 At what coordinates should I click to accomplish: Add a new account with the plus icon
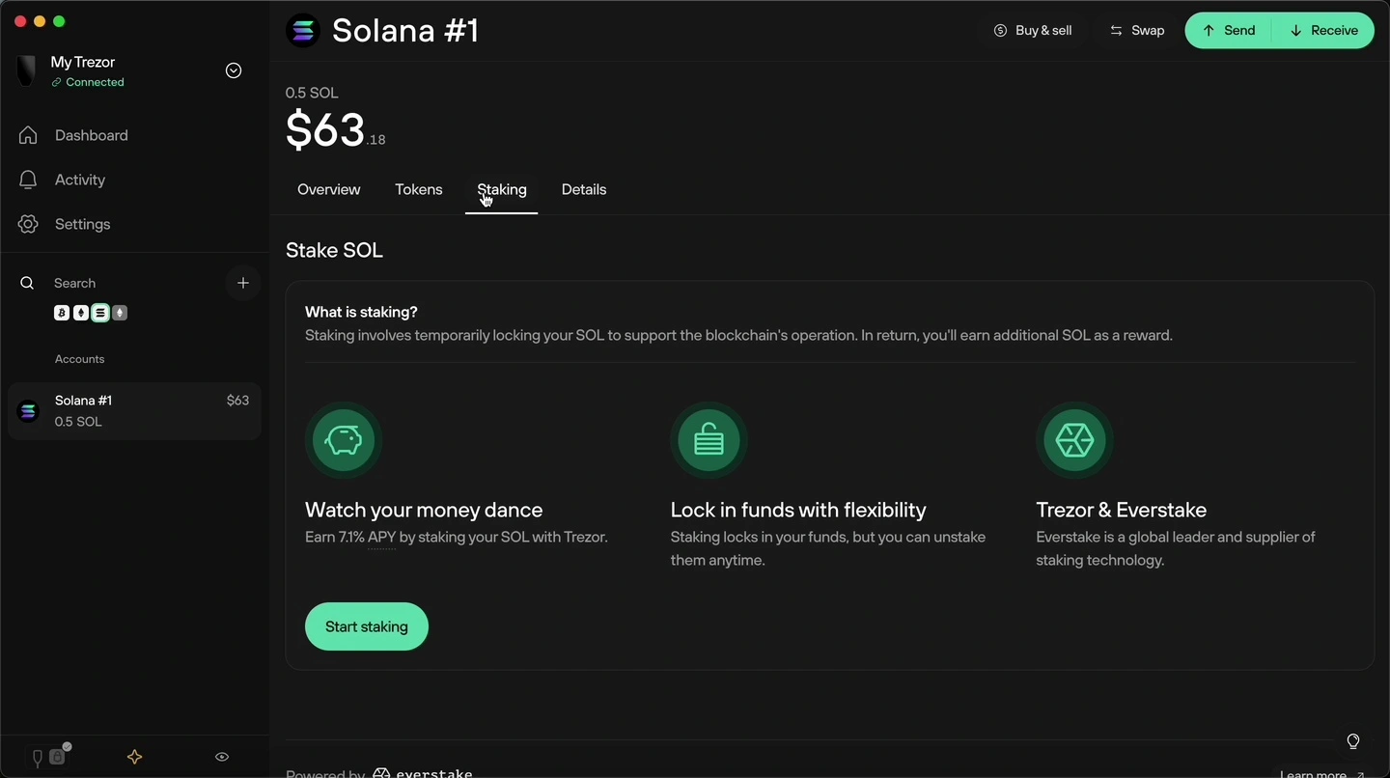pyautogui.click(x=242, y=283)
